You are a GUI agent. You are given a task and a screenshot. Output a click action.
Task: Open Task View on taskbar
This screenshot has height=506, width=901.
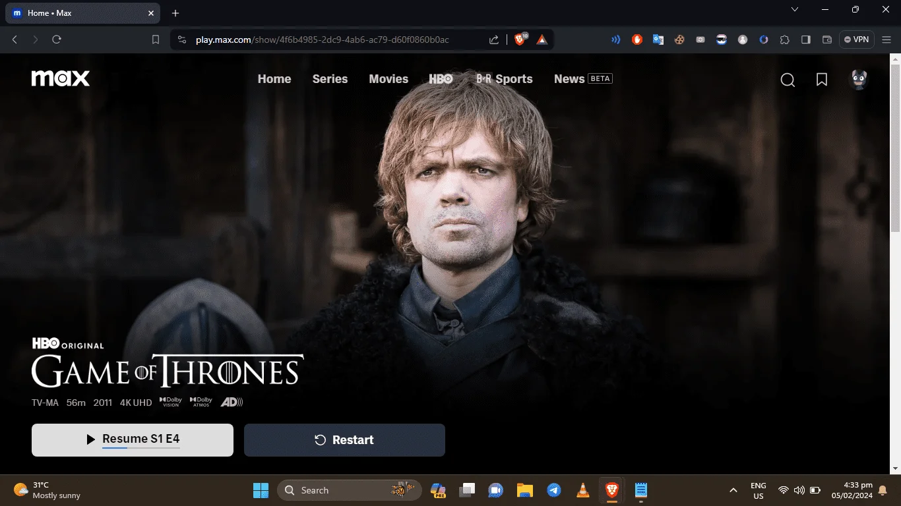(x=468, y=490)
